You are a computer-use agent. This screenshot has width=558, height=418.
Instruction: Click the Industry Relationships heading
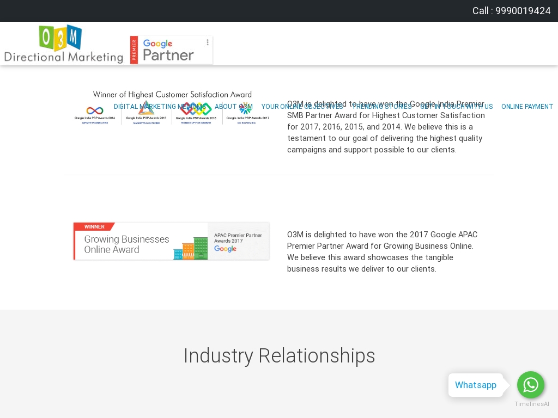280,355
